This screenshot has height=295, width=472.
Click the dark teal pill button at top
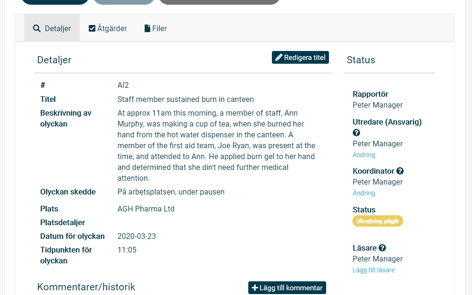coord(55,1)
